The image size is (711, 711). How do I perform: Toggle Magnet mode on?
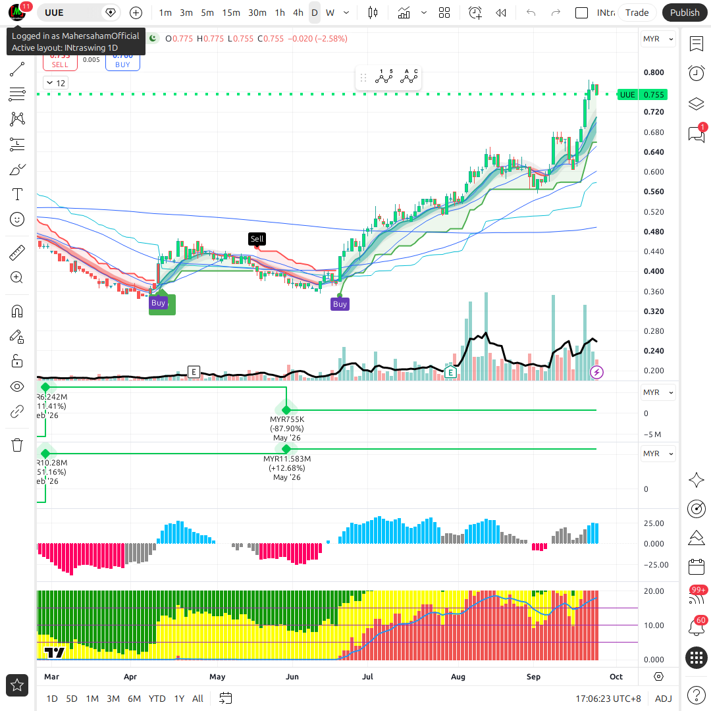(x=17, y=311)
